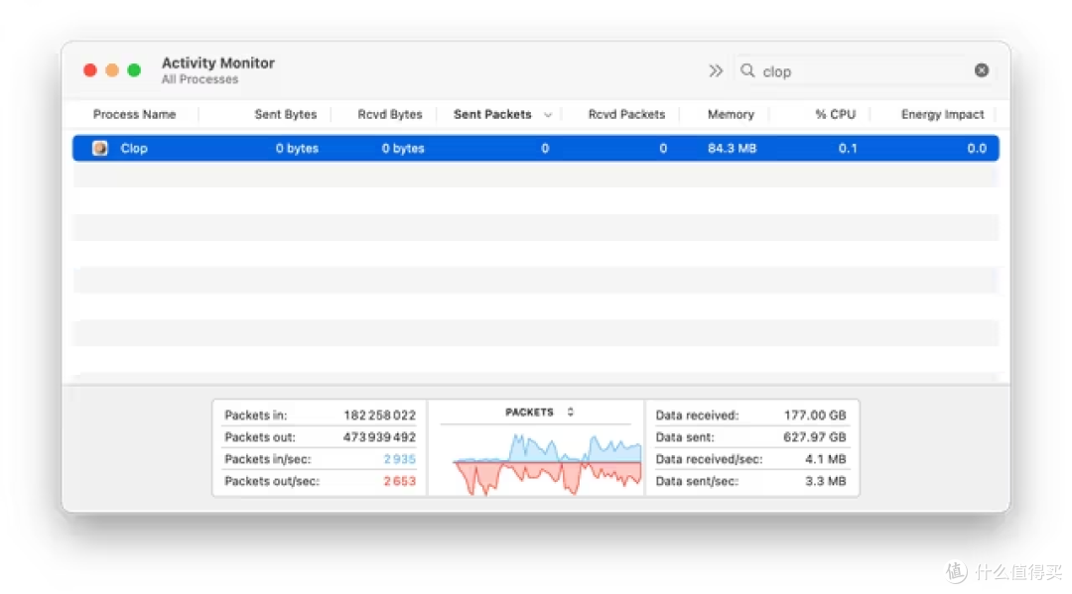
Task: Close the Activity Monitor window with the red button
Action: 89,70
